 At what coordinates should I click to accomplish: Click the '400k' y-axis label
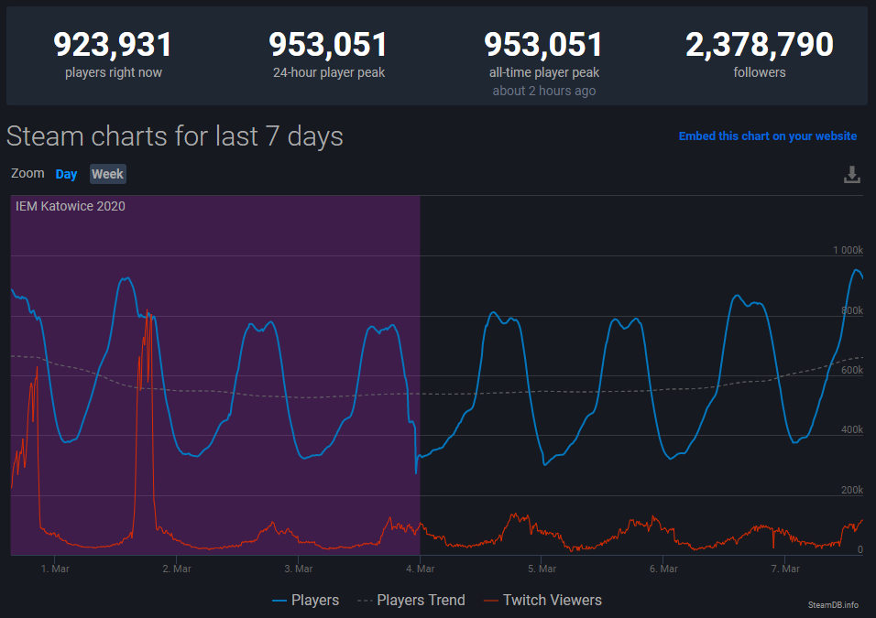click(x=852, y=430)
